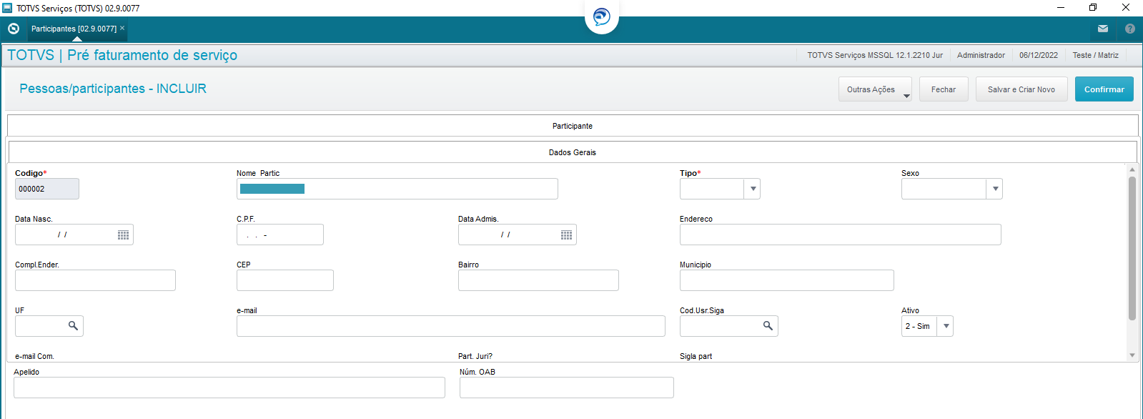Click the TOTVS assistant bubble icon
1143x419 pixels.
602,16
